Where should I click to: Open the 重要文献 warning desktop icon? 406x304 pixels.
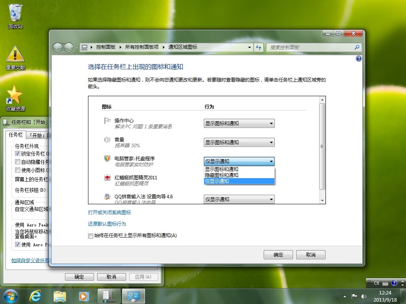15,58
